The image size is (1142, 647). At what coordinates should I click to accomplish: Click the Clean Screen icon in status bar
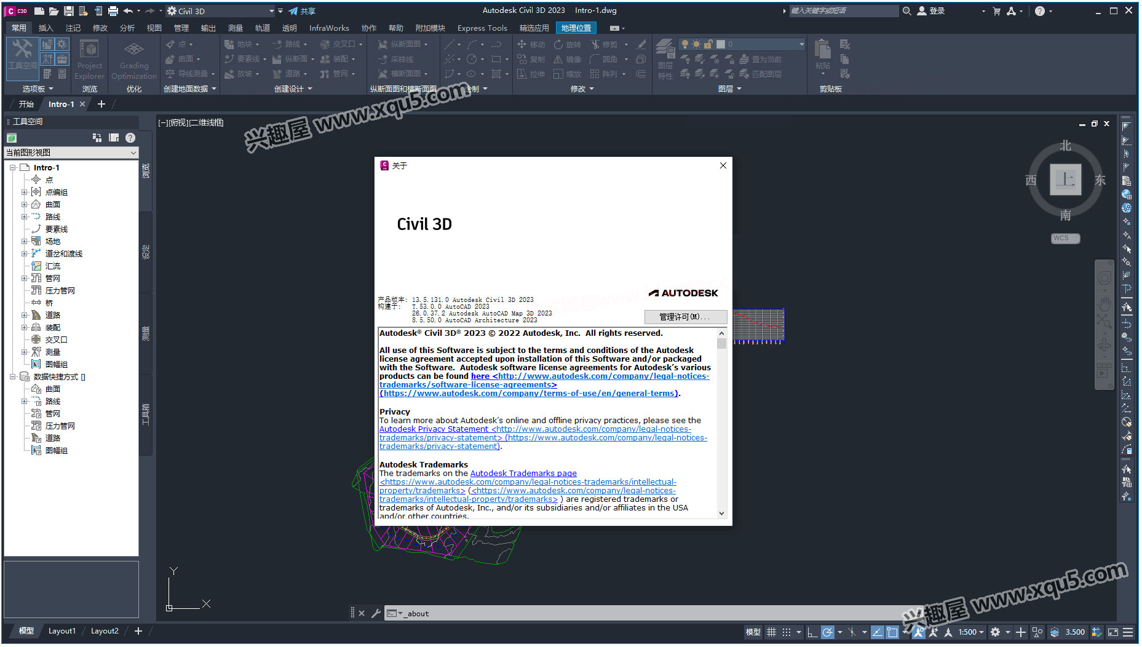tap(1113, 632)
